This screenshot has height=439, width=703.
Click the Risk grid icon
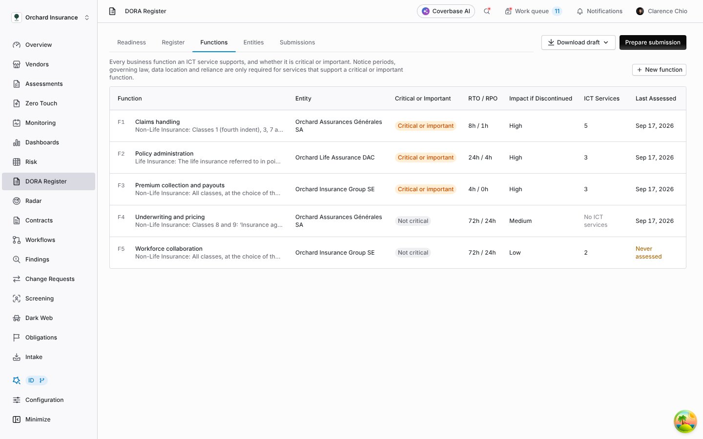(x=17, y=162)
